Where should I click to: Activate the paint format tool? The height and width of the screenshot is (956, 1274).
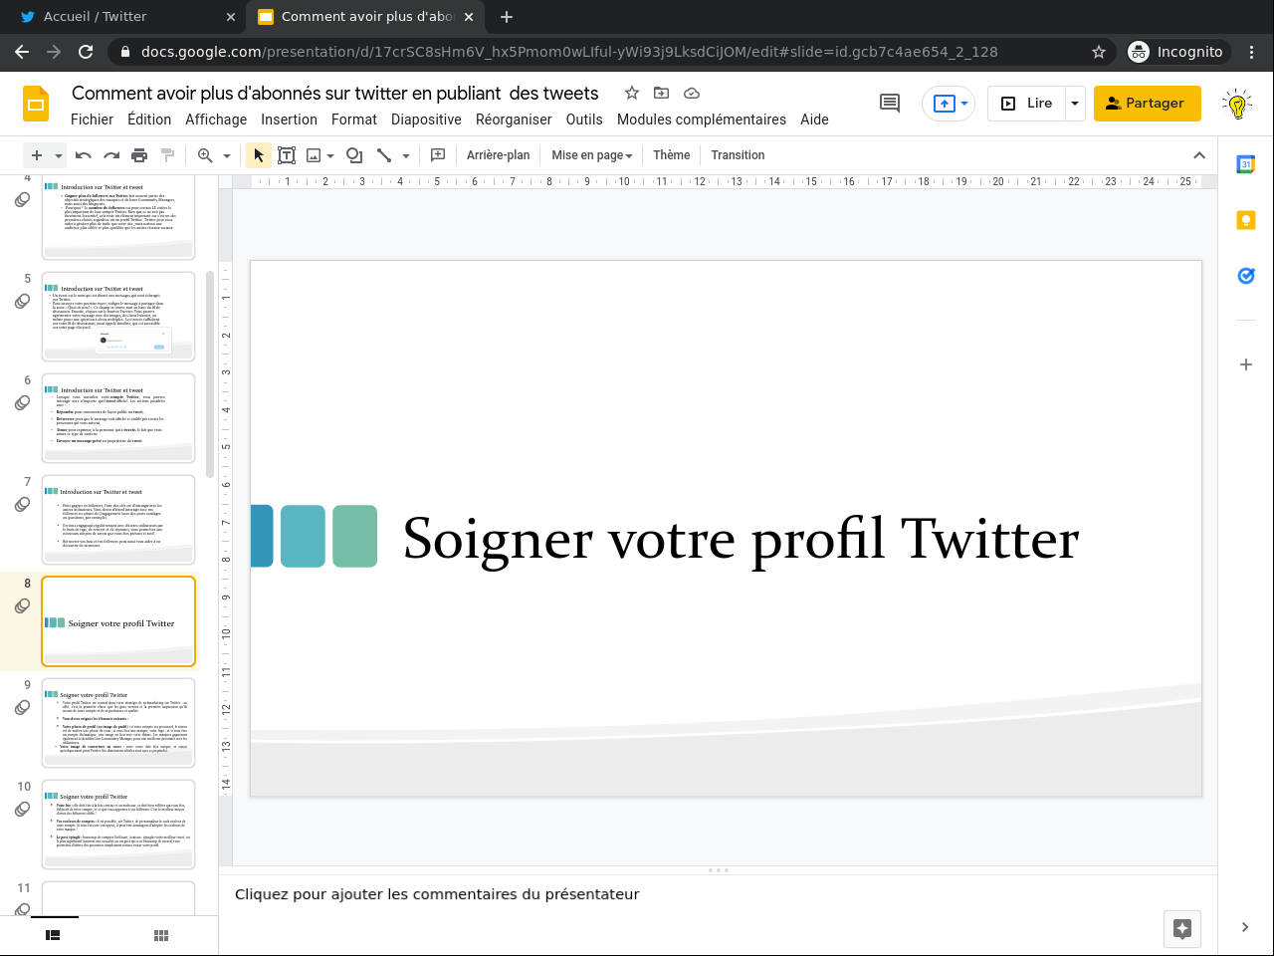tap(167, 155)
